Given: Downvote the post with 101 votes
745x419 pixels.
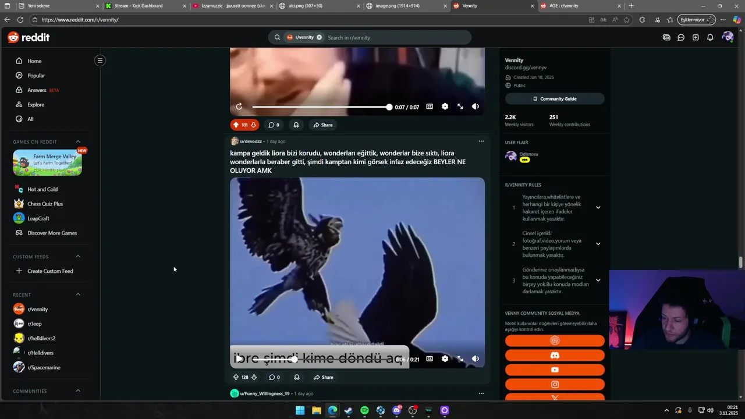Looking at the screenshot, I should [253, 125].
